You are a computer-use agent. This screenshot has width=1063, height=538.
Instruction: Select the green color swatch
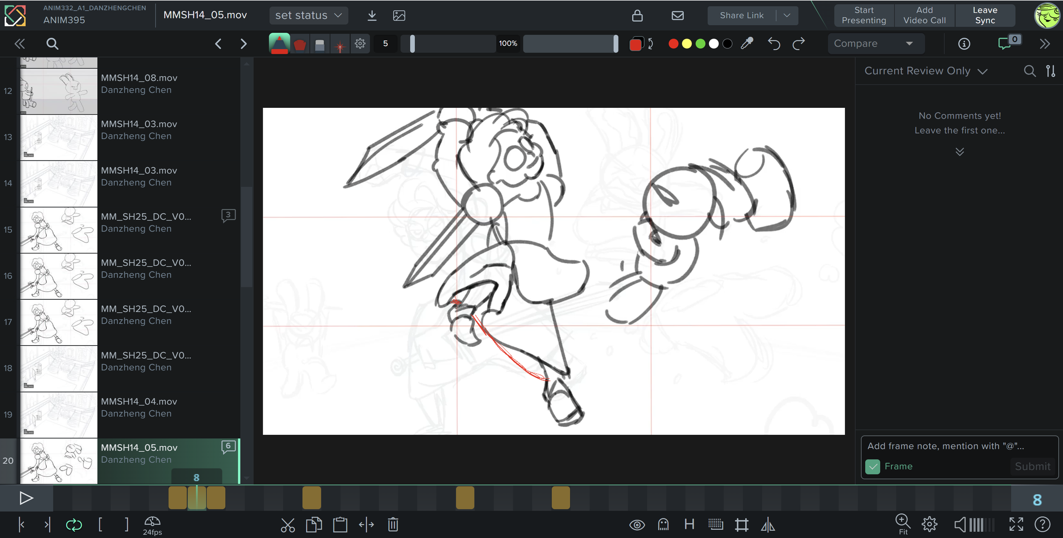click(700, 43)
